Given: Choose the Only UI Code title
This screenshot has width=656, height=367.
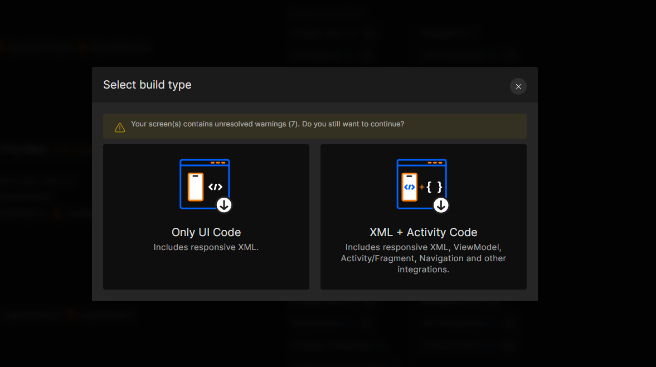Looking at the screenshot, I should pos(206,232).
